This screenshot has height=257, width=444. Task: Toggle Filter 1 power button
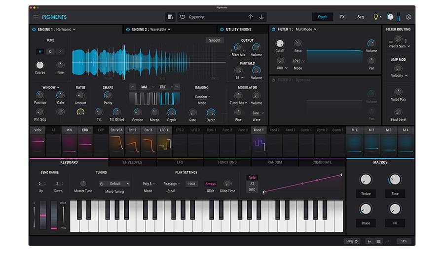(273, 30)
